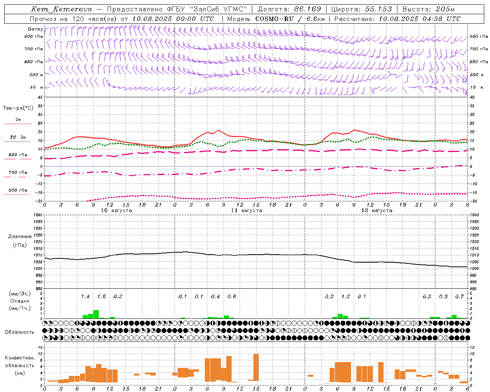Viewport: 490px width, 392px height.
Task: Select the provider text ФГБУ "ЗапСиб УГМС"
Action: coord(207,9)
